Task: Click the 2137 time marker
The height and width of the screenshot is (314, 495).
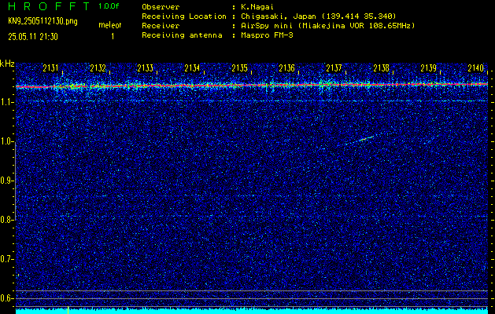Action: 334,68
